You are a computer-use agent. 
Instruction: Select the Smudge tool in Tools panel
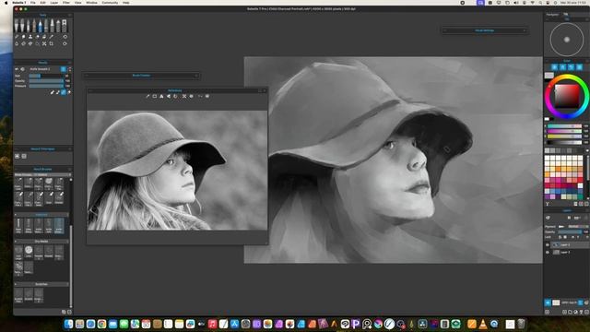coord(23,37)
